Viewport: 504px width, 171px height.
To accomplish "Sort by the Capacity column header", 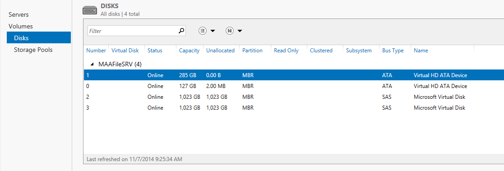I will pos(190,51).
